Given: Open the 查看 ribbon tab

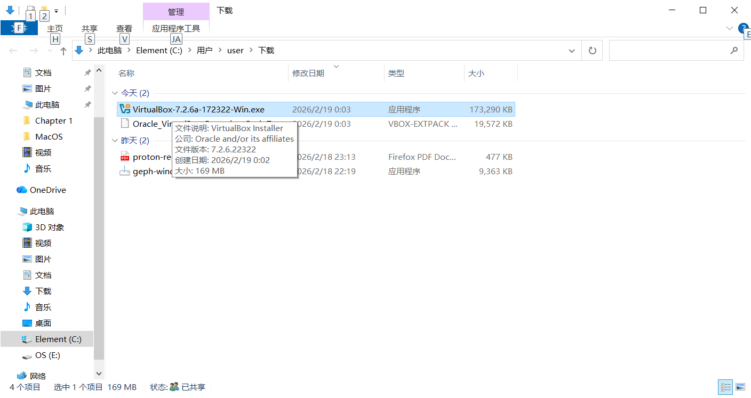Looking at the screenshot, I should 124,29.
